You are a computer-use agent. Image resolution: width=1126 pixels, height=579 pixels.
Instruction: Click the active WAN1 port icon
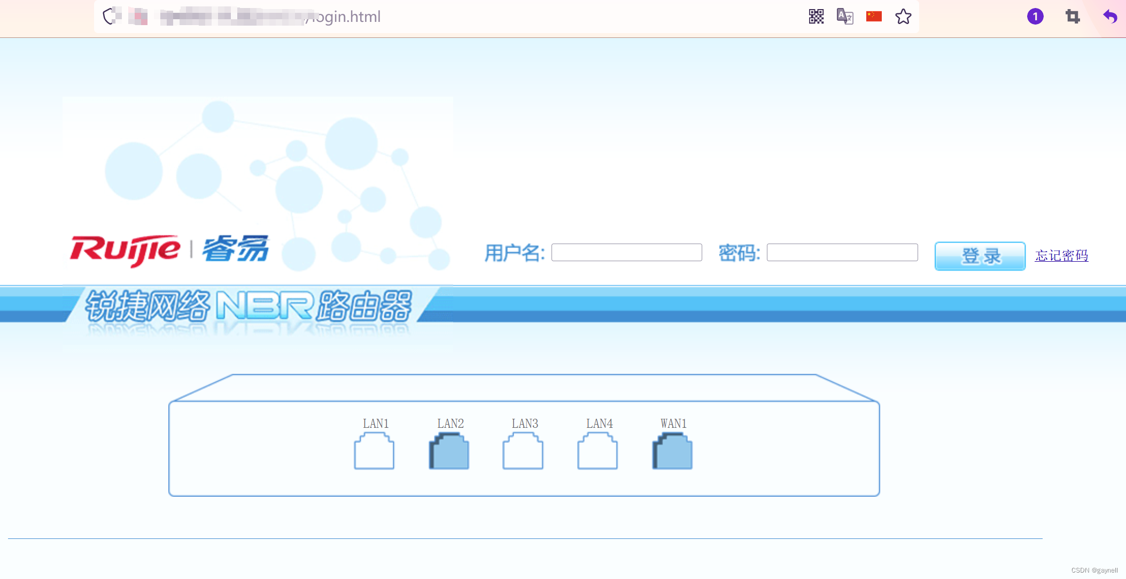672,451
